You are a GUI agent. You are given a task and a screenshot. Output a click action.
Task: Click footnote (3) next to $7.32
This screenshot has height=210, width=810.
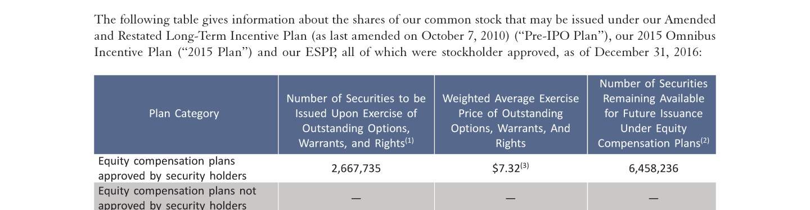[x=524, y=166]
